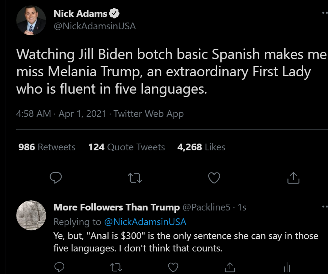
Task: Retweet the main Nick Adams tweet
Action: [x=135, y=178]
